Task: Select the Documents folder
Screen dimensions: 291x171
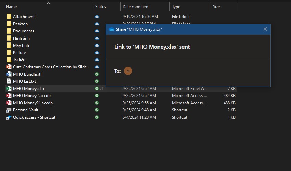Action: [x=23, y=31]
